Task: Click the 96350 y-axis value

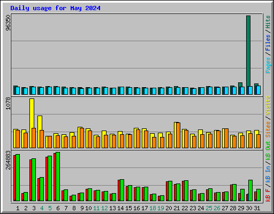Action: (8, 23)
